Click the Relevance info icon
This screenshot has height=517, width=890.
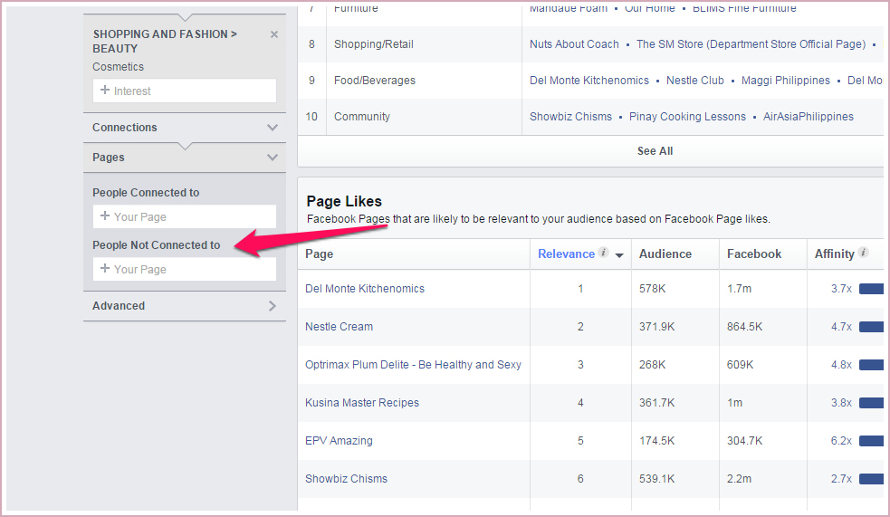tap(604, 254)
